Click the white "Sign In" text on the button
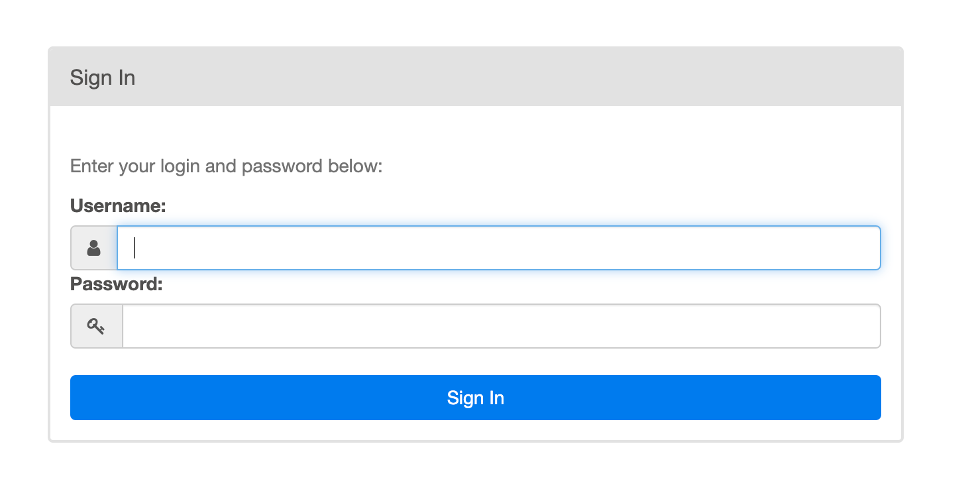974x501 pixels. 475,398
